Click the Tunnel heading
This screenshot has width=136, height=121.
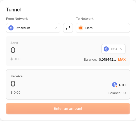click(13, 10)
